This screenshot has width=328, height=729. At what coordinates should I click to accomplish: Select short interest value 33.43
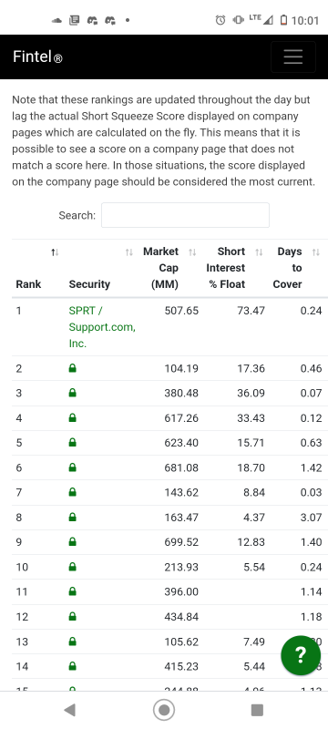click(251, 418)
